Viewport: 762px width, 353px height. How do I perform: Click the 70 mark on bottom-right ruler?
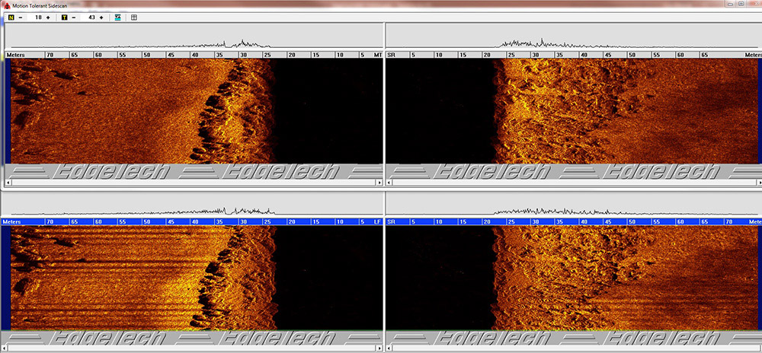[x=728, y=221]
